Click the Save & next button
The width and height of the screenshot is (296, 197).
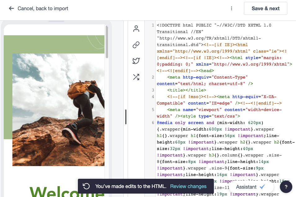[265, 8]
